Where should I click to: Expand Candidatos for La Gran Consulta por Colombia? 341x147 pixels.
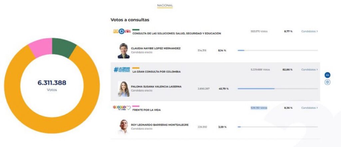coord(309,70)
